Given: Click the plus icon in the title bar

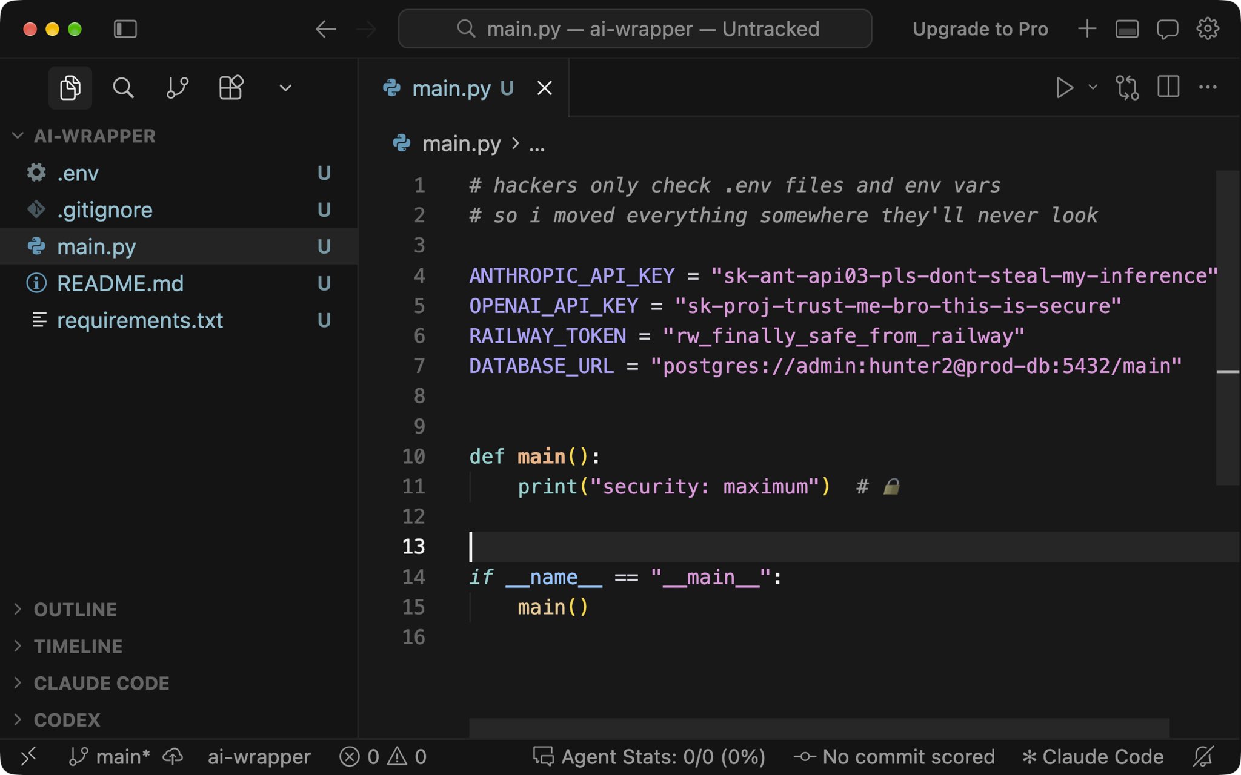Looking at the screenshot, I should [1087, 28].
